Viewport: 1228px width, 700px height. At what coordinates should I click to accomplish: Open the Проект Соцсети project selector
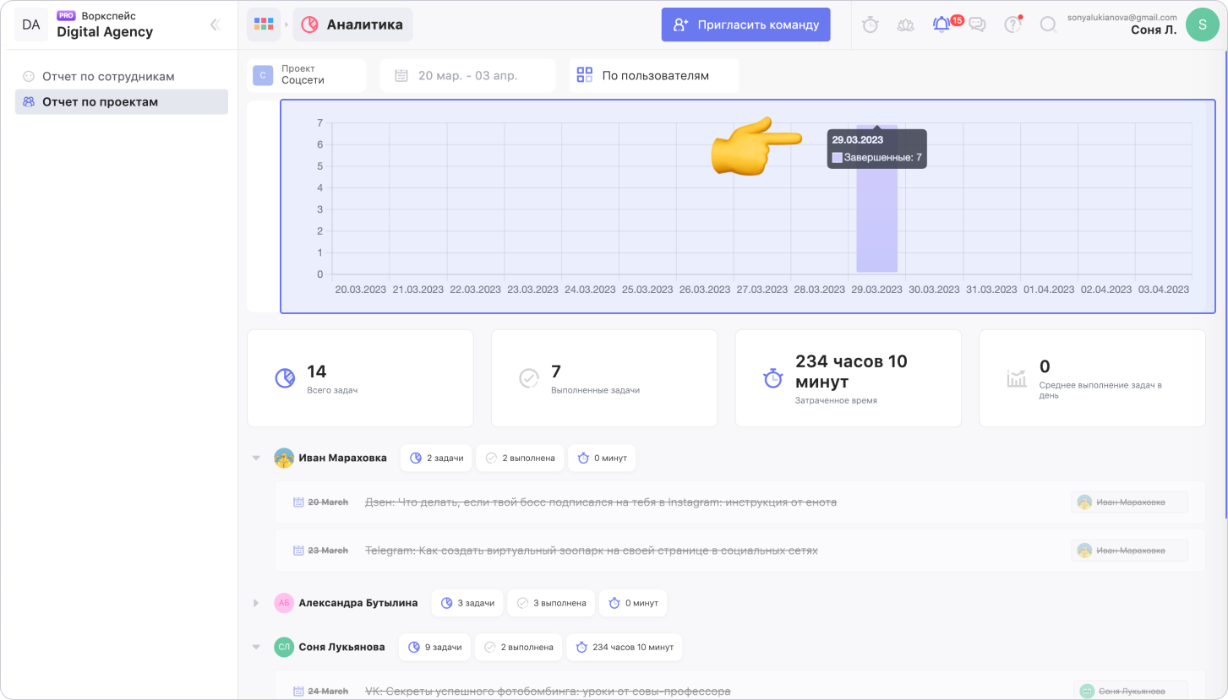tap(308, 75)
